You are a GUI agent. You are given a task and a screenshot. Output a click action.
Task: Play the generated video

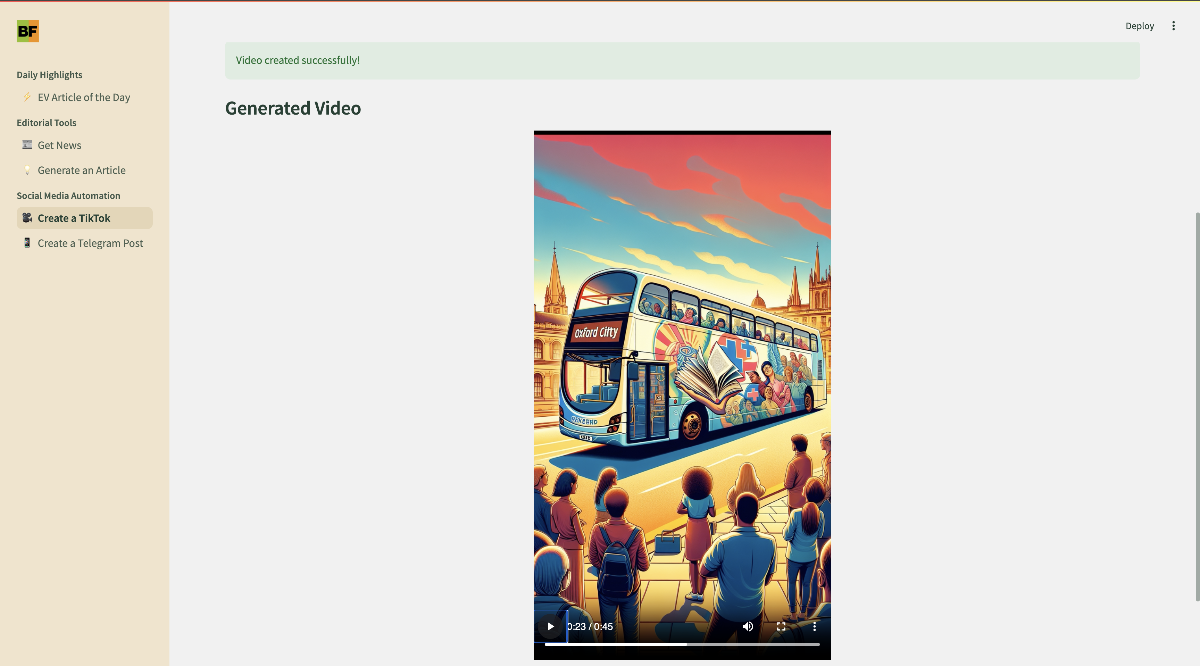[x=551, y=626]
